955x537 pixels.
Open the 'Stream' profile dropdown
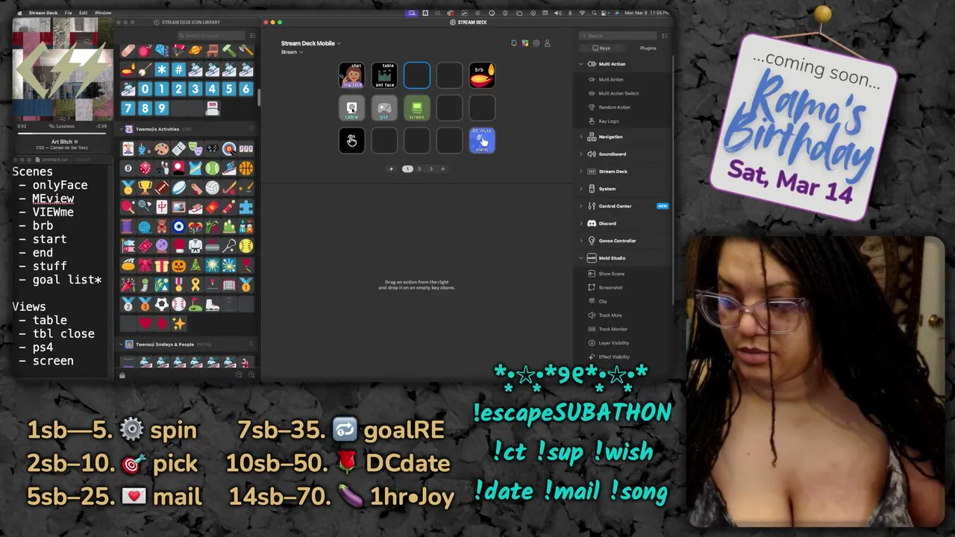tap(292, 52)
